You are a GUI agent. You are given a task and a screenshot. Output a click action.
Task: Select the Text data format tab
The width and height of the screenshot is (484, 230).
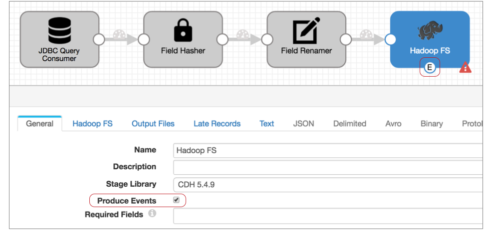266,123
